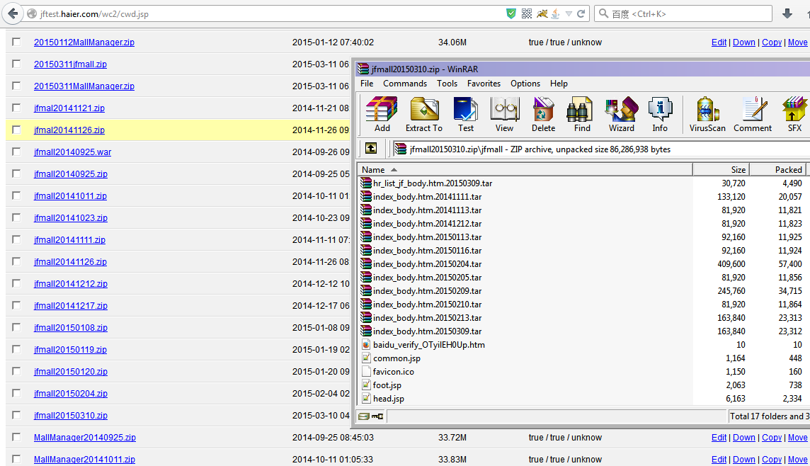This screenshot has height=466, width=810.
Task: Click Copy for MallManager20141011.zip
Action: [x=772, y=460]
